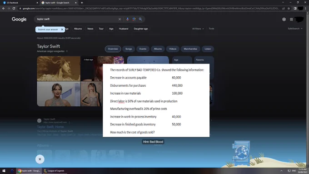This screenshot has width=309, height=174.
Task: Open the Merchandise tab
Action: 190,49
